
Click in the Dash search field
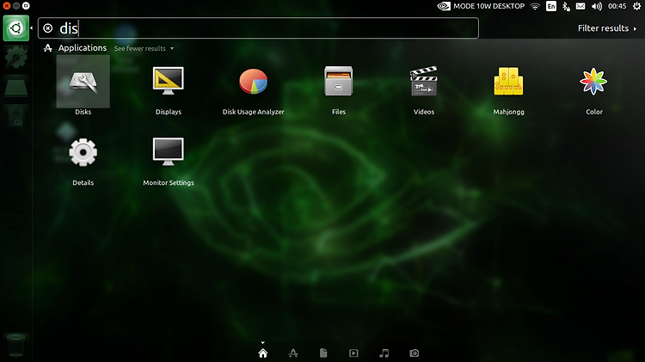pos(258,28)
